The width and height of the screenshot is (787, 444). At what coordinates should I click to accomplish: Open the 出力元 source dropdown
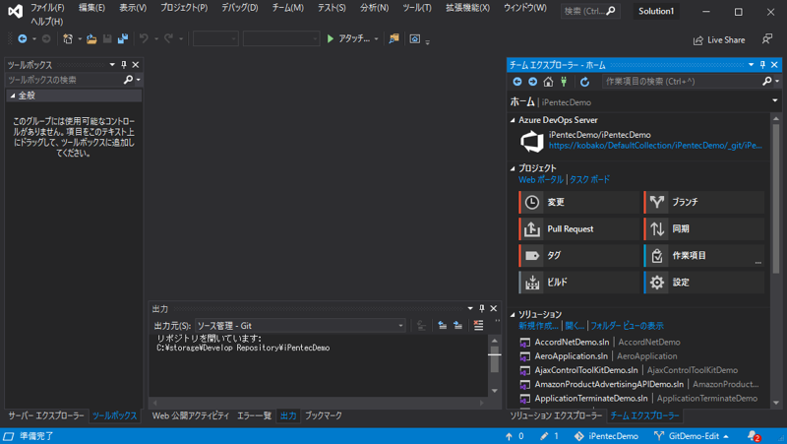coord(300,326)
